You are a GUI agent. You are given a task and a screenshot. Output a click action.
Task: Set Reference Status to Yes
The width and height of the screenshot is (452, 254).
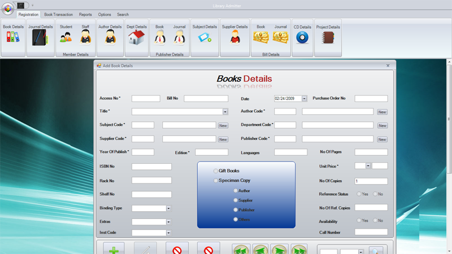coord(359,194)
